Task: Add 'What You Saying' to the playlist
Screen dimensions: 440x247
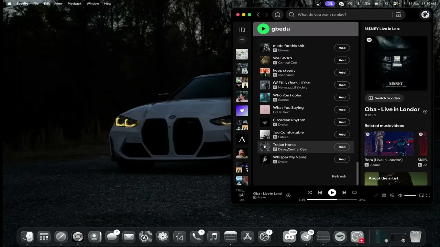Action: pos(342,110)
